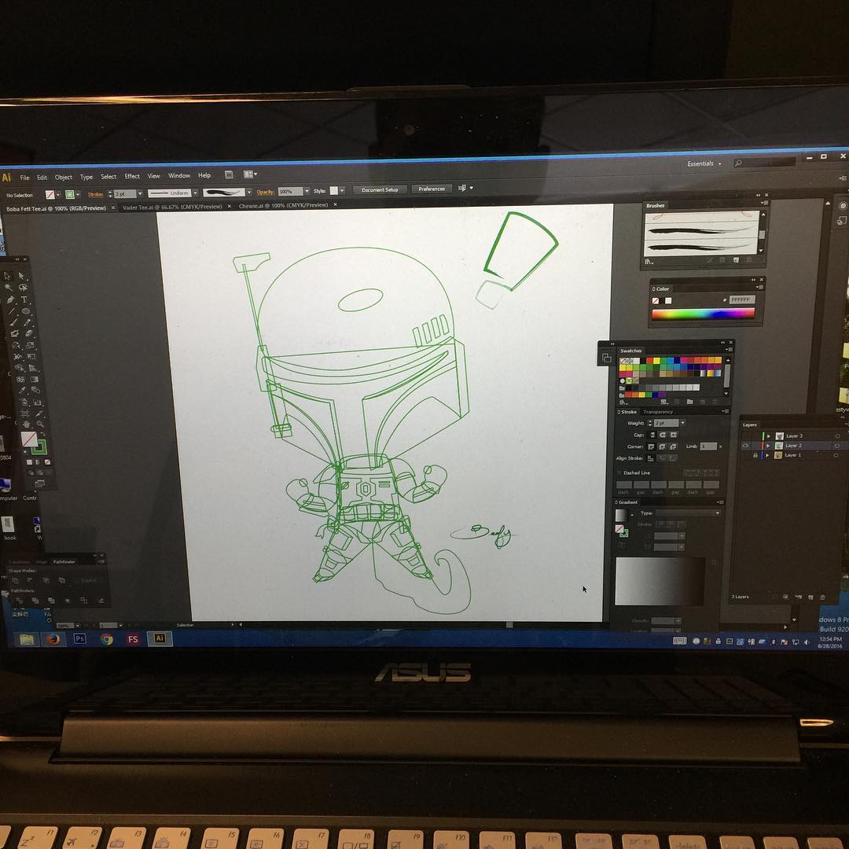Click the color spectrum bar in Color panel
Viewport: 849px width, 849px height.
(x=703, y=314)
